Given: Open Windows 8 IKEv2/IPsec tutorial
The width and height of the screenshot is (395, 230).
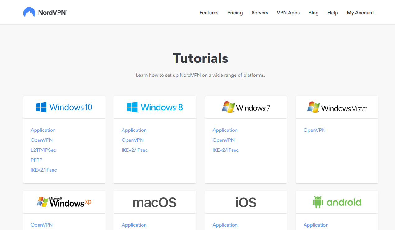Looking at the screenshot, I should [135, 150].
